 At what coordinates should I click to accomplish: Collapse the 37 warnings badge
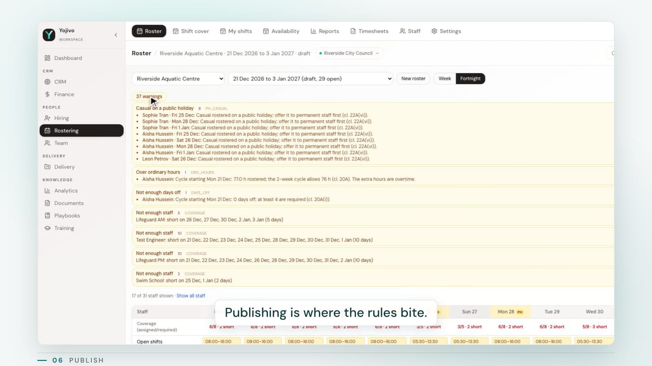[x=149, y=96]
